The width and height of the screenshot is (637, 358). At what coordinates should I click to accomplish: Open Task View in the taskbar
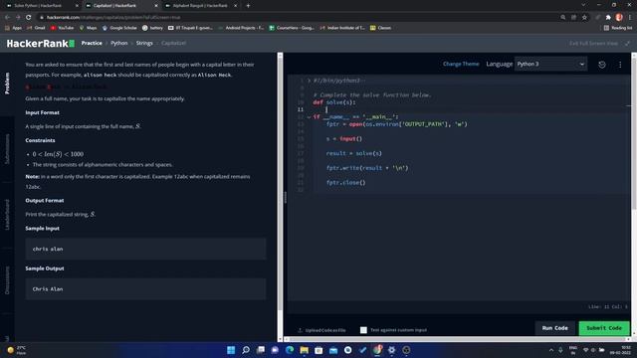[261, 350]
